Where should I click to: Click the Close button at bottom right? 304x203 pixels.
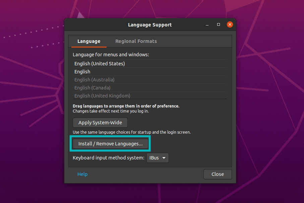pos(218,174)
